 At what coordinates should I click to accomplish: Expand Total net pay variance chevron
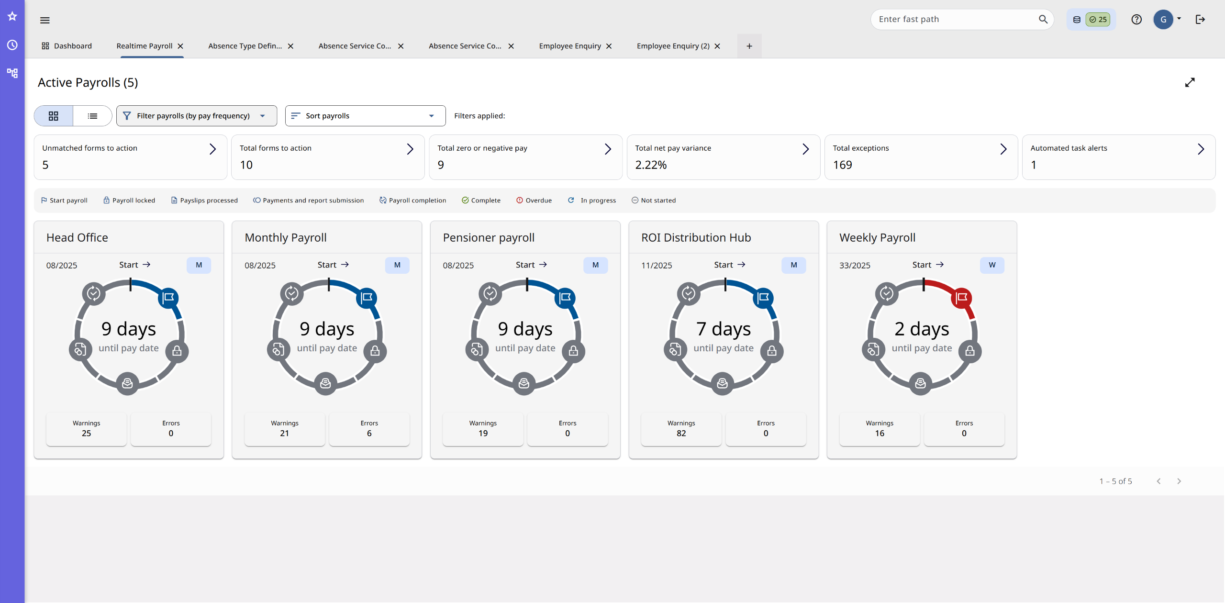[x=806, y=149]
